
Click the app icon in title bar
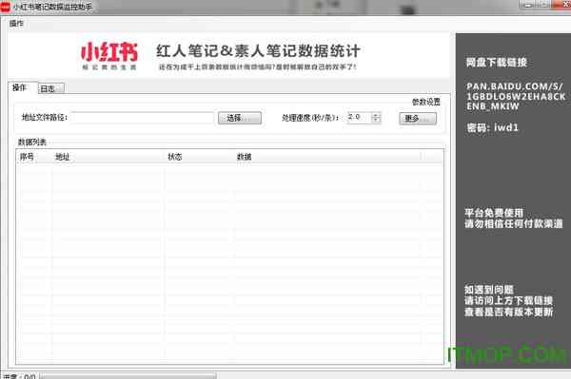coord(5,7)
